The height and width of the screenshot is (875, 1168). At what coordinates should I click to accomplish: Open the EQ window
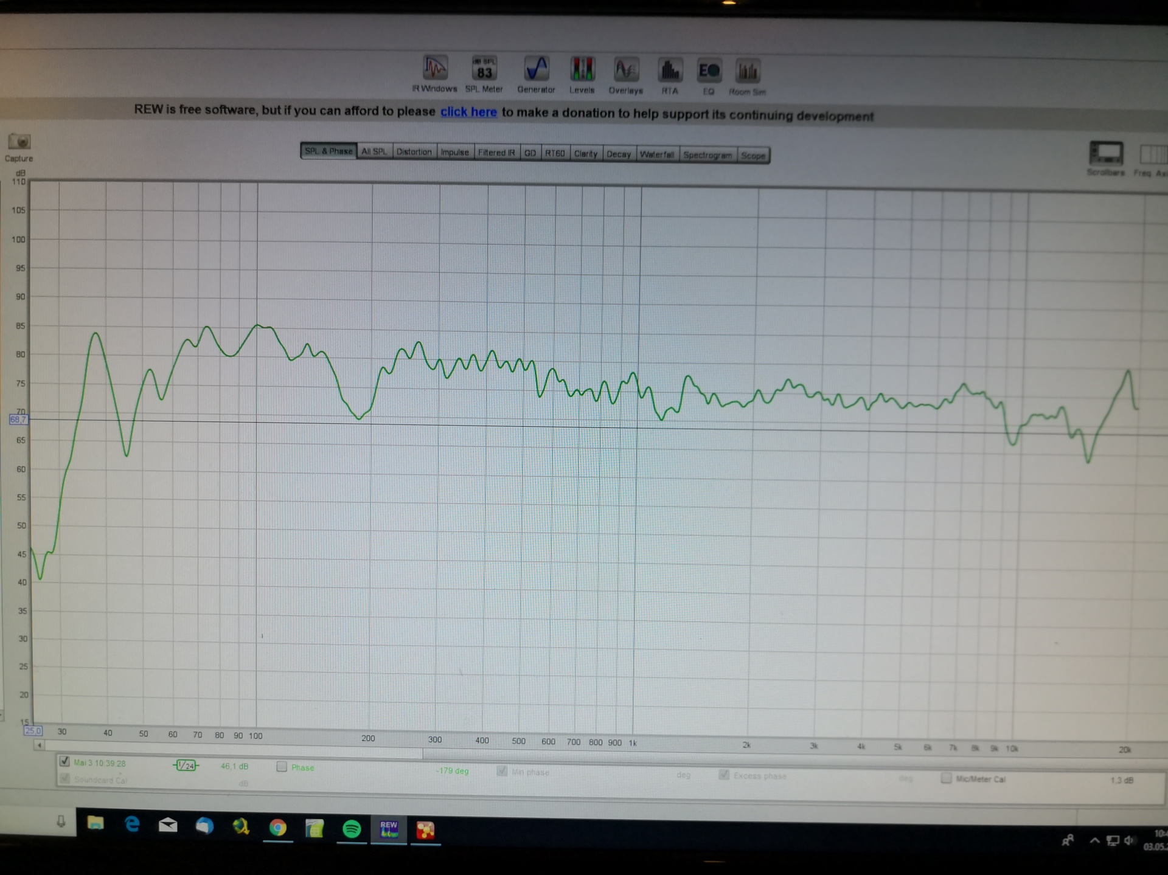(709, 72)
